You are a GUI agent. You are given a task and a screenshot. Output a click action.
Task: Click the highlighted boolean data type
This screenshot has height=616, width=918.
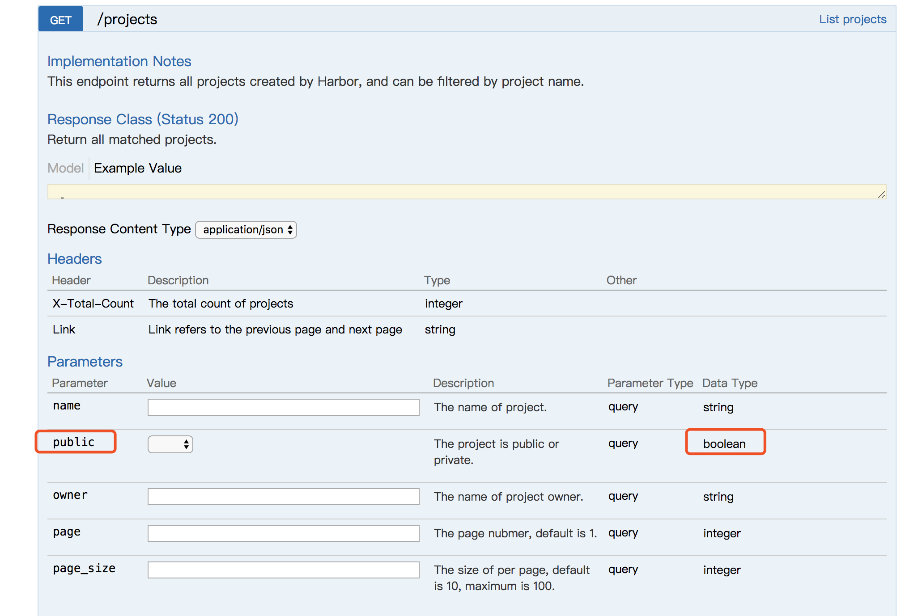click(x=724, y=443)
